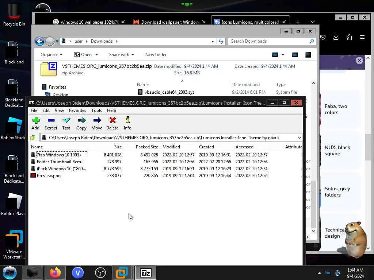This screenshot has height=280, width=374.
Task: Click the Explorer help icon
Action: pos(308,55)
